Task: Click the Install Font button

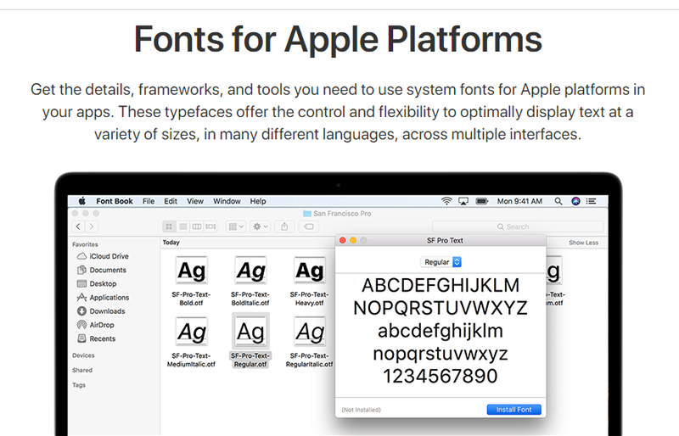Action: (x=514, y=410)
